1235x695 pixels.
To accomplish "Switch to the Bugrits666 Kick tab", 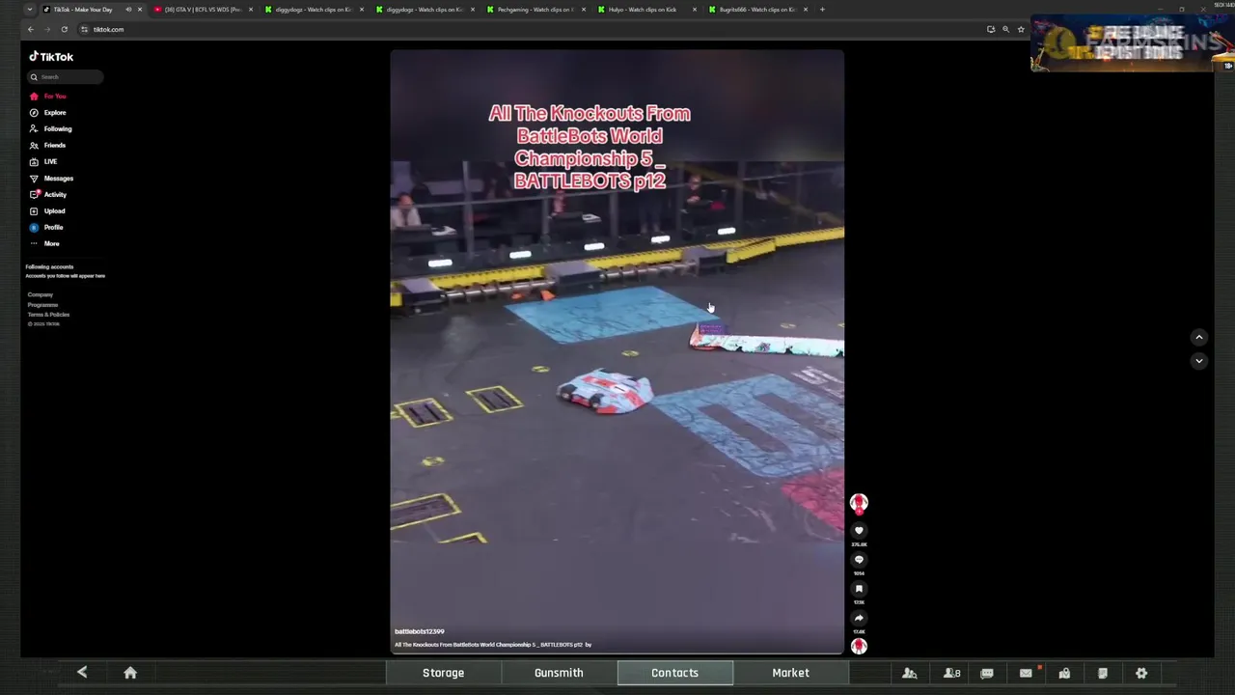I will (x=757, y=10).
